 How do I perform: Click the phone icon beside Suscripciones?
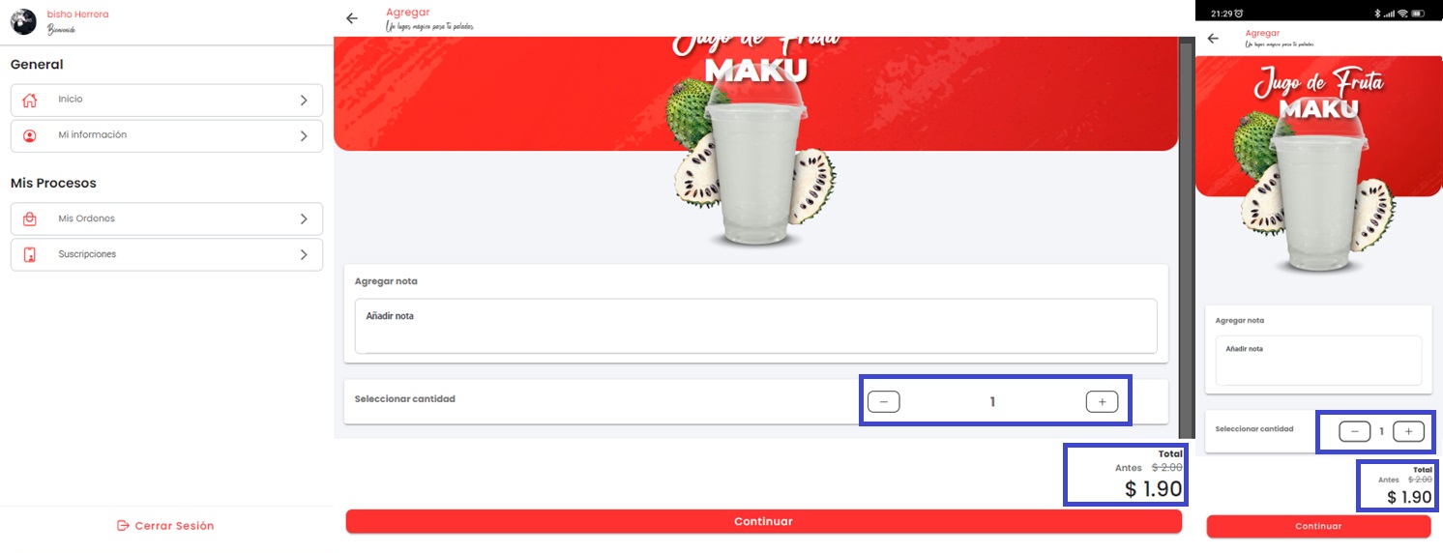pos(30,254)
